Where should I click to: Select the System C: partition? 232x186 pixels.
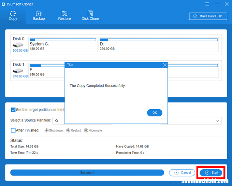pyautogui.click(x=63, y=45)
